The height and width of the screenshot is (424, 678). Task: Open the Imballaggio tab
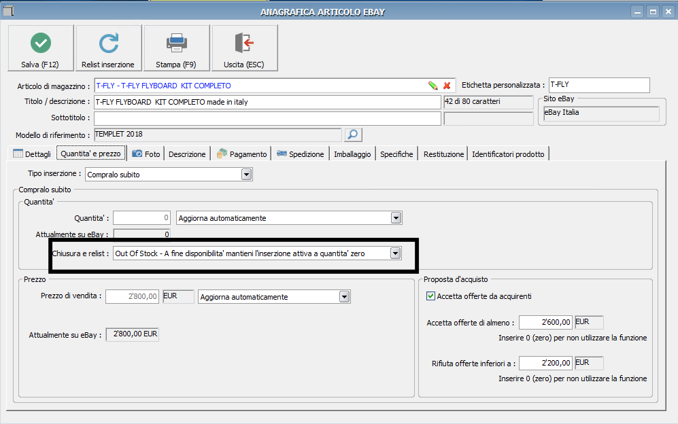click(352, 154)
